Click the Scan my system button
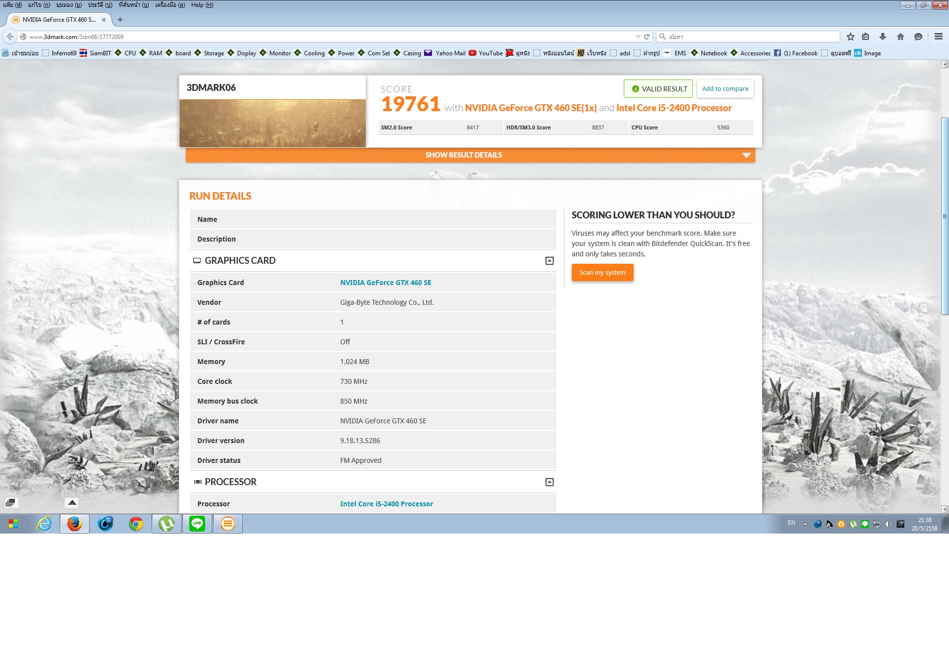This screenshot has width=949, height=659. (x=602, y=273)
